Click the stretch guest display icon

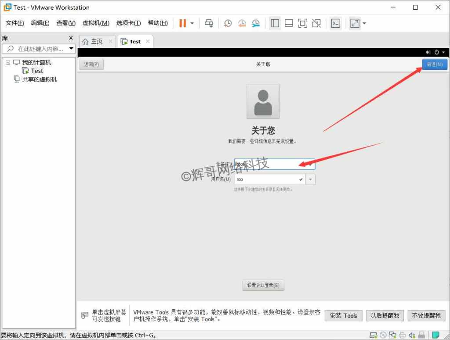click(355, 23)
